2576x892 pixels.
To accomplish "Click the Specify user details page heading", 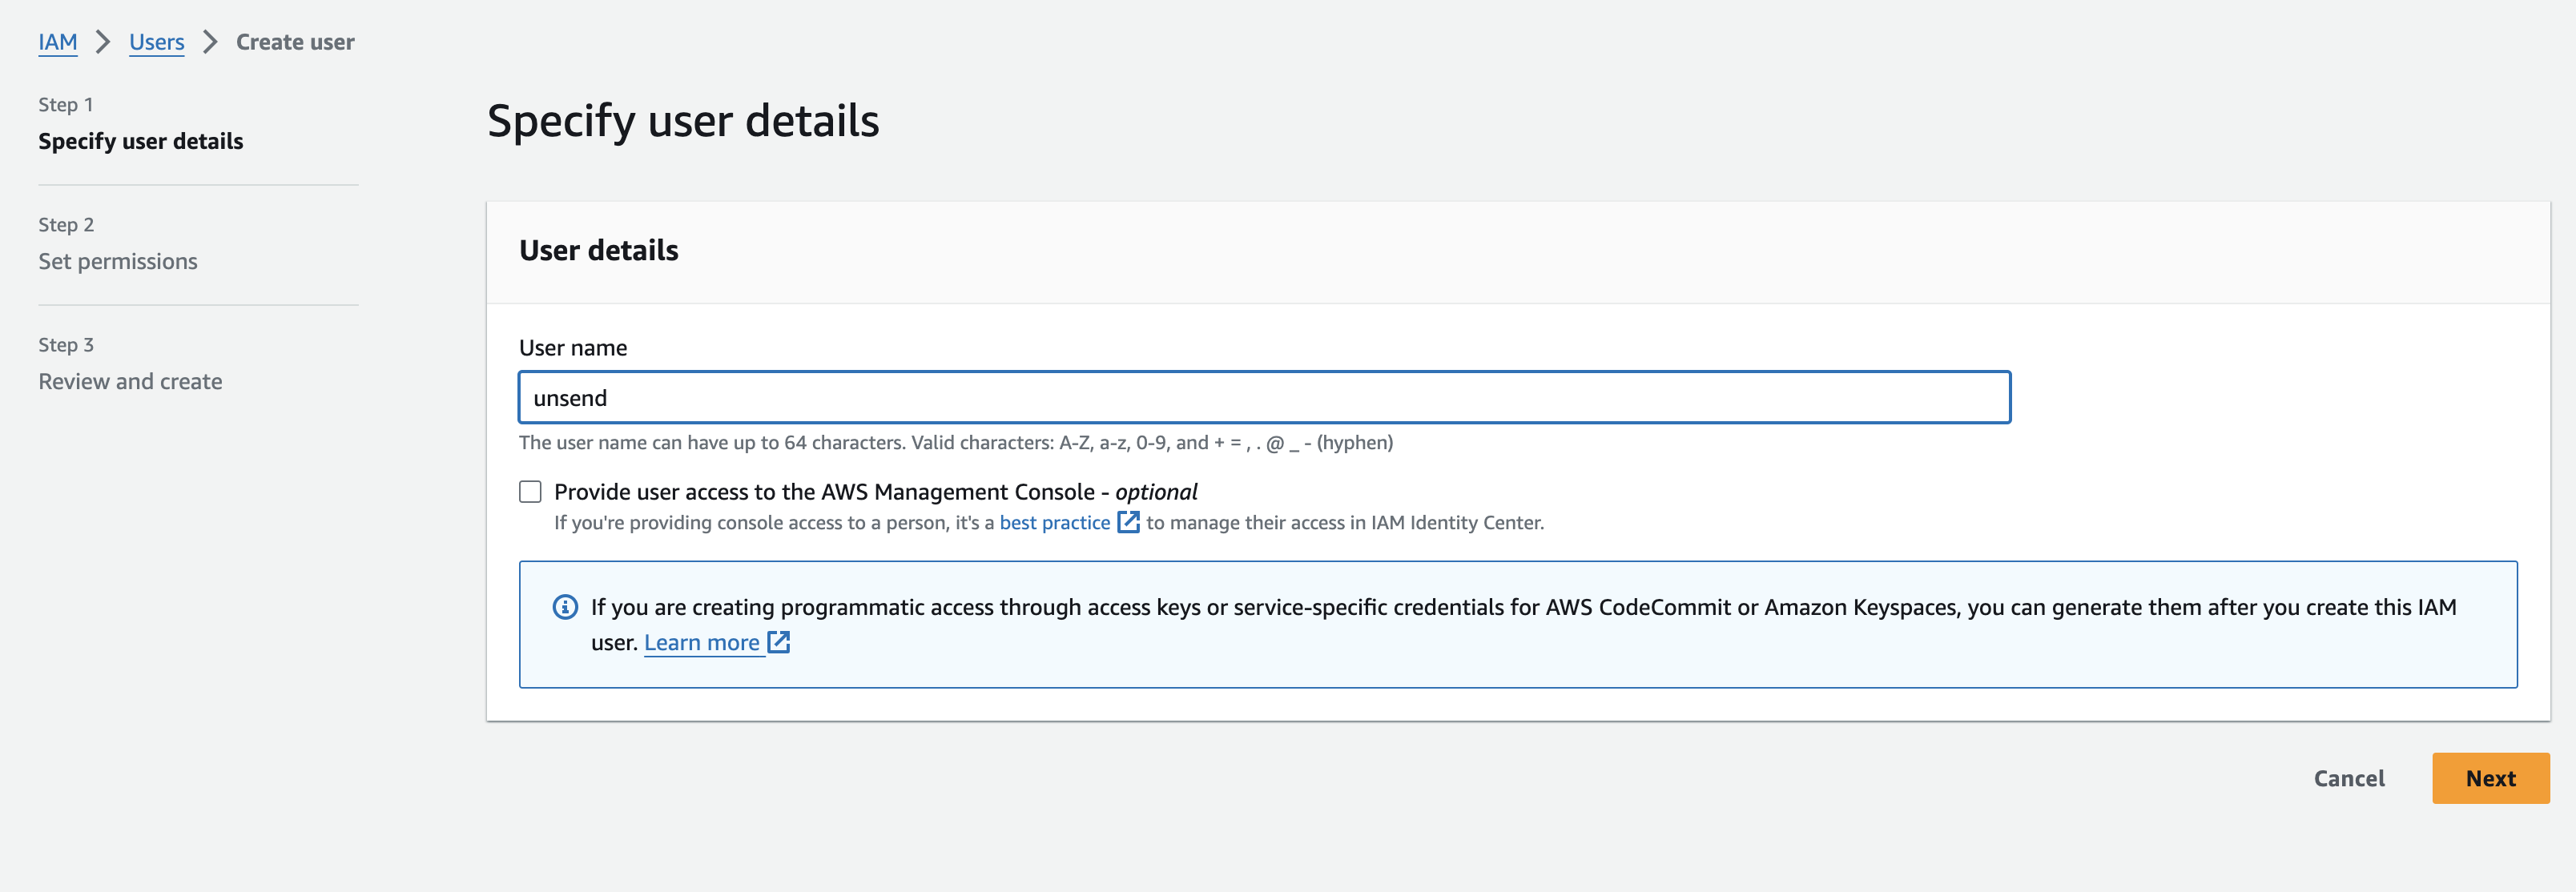I will pyautogui.click(x=683, y=121).
